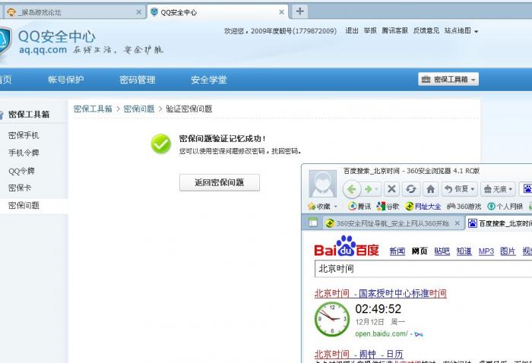This screenshot has height=363, width=532.
Task: Click the QQ安全中心 shield logo
Action: (5, 43)
